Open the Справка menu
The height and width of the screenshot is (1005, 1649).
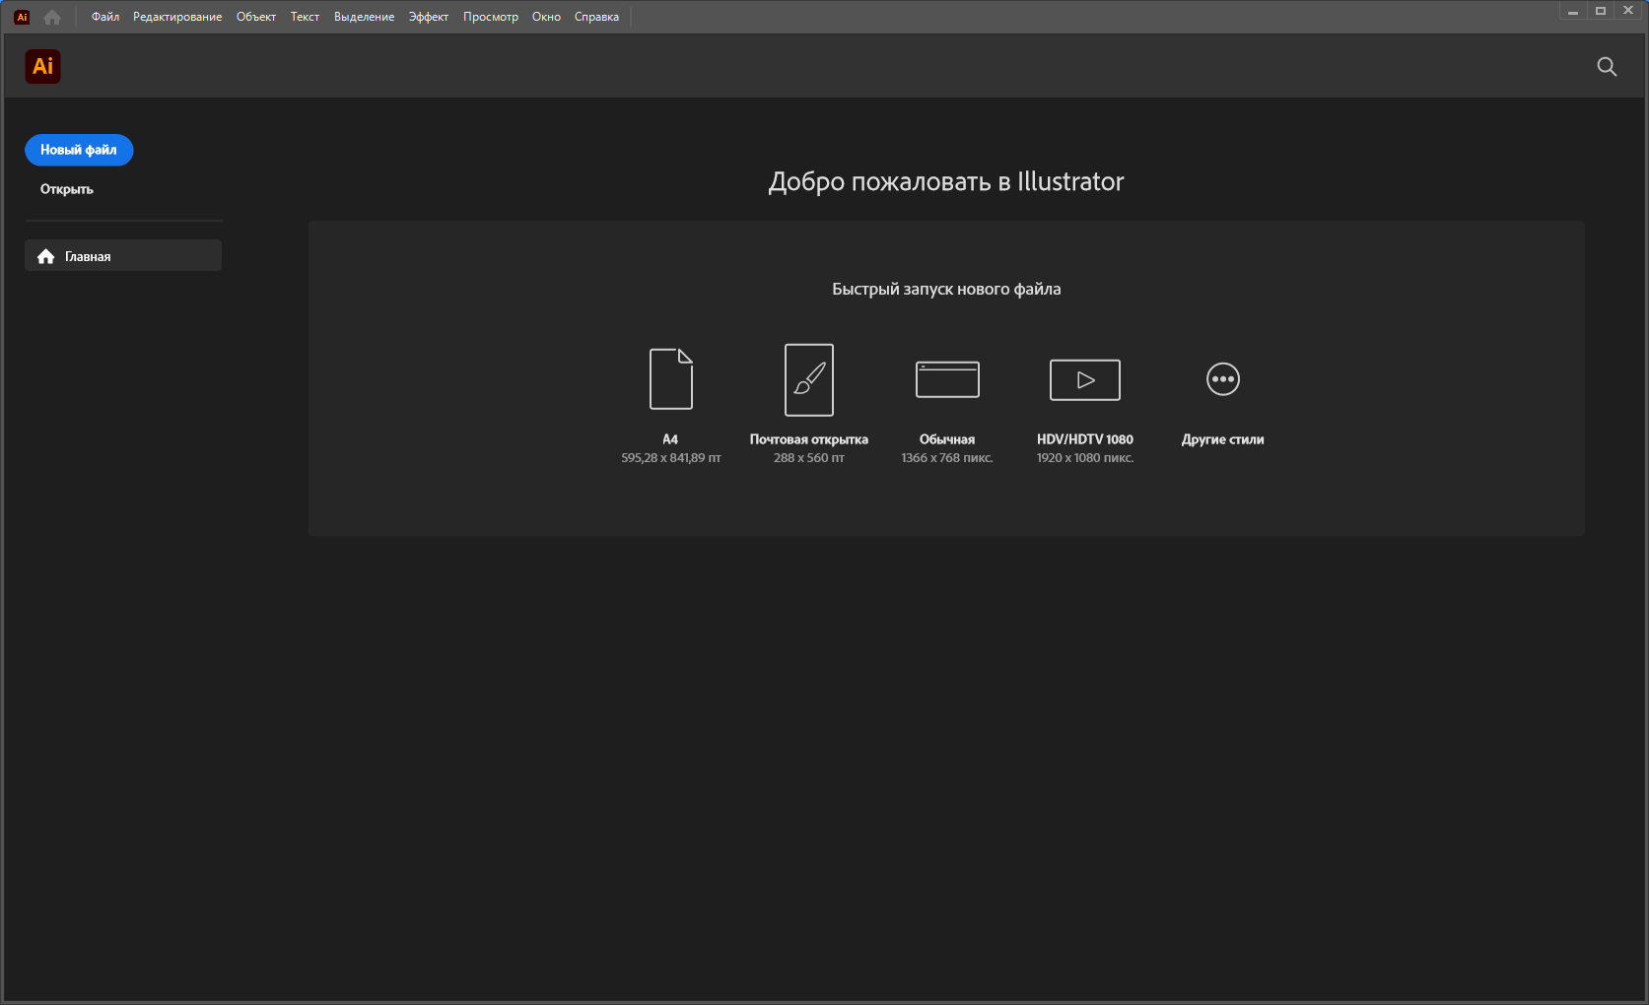[596, 17]
